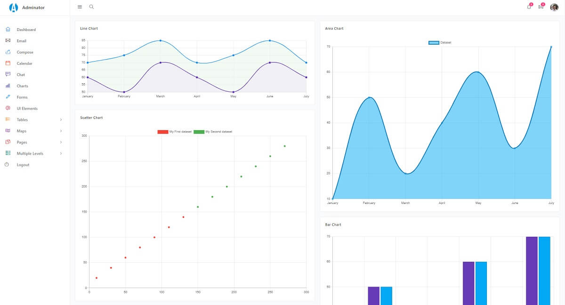Open the notifications bell icon

(x=529, y=7)
